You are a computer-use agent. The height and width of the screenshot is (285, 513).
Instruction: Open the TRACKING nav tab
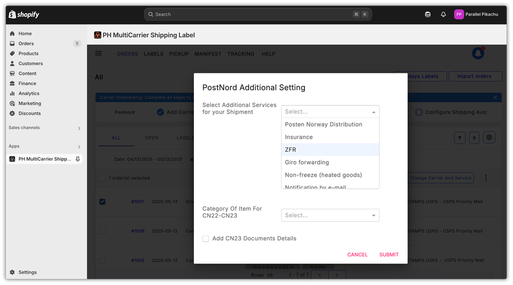pyautogui.click(x=241, y=54)
